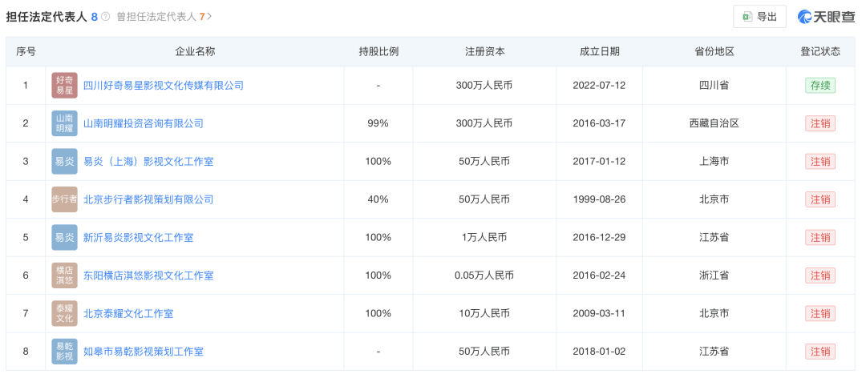Click the 存续 status tag in row 1

tap(819, 86)
